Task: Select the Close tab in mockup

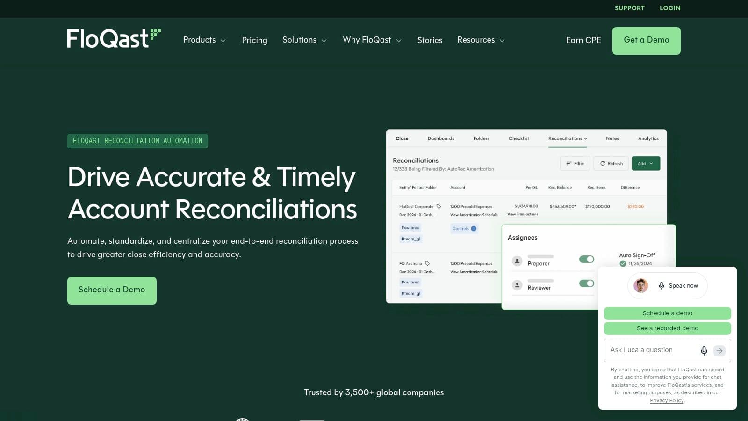Action: coord(402,138)
